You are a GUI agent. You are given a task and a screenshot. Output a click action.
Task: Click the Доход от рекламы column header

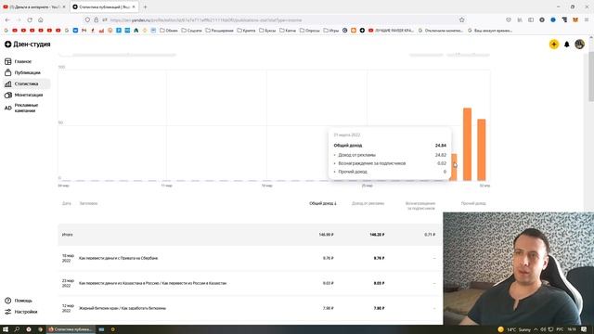click(x=368, y=203)
